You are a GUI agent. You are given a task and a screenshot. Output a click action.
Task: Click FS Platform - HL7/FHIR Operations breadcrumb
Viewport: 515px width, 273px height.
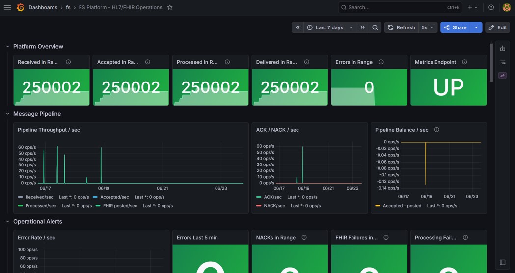tap(121, 7)
